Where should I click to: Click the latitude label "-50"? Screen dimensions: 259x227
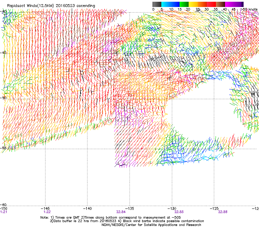click(x=3, y=98)
